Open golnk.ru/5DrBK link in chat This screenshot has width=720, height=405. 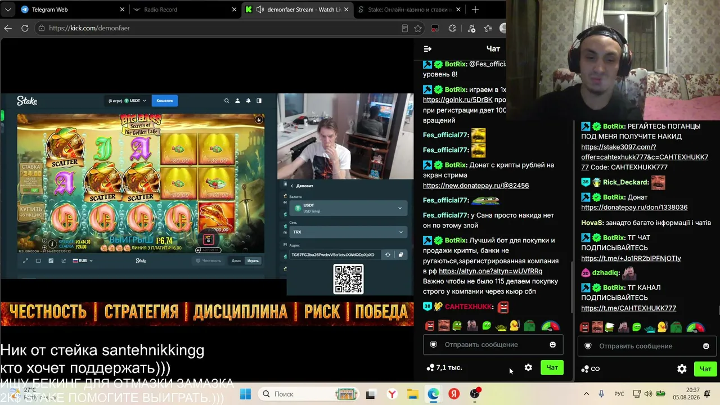click(x=457, y=100)
